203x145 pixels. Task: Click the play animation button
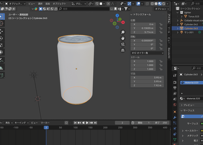point(87,123)
